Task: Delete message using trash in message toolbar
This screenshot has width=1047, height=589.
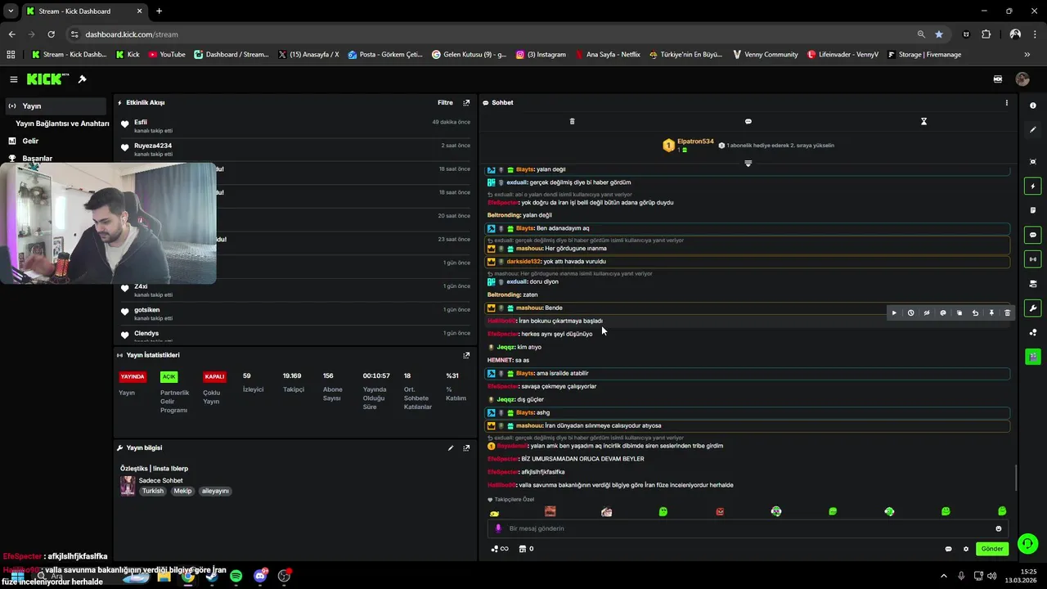Action: tap(1007, 312)
